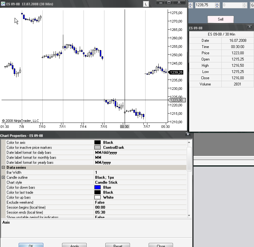254x247 pixels.
Task: Open the Chart style Candle Stick value
Action: (x=140, y=182)
